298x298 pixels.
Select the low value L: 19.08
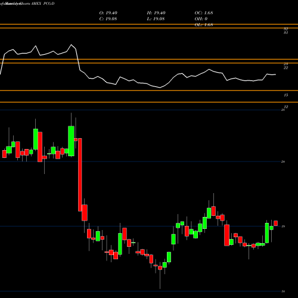pyautogui.click(x=156, y=19)
